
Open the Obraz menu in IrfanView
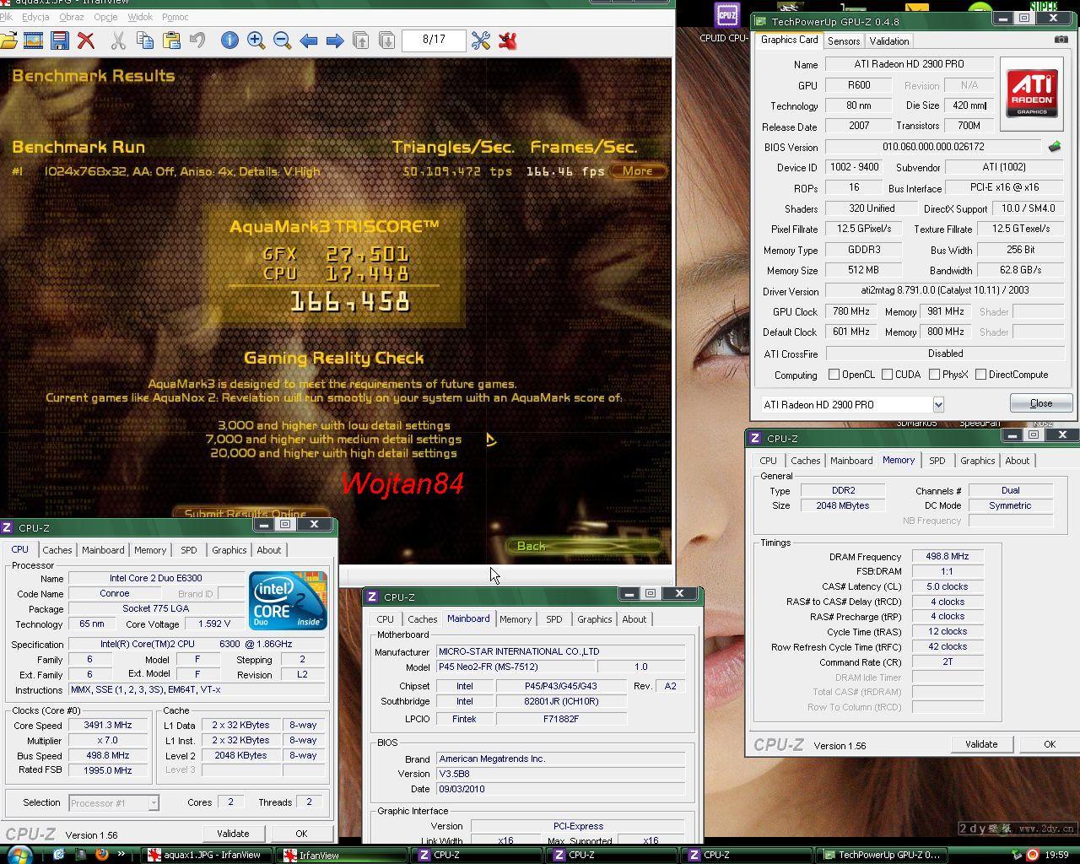[x=71, y=17]
